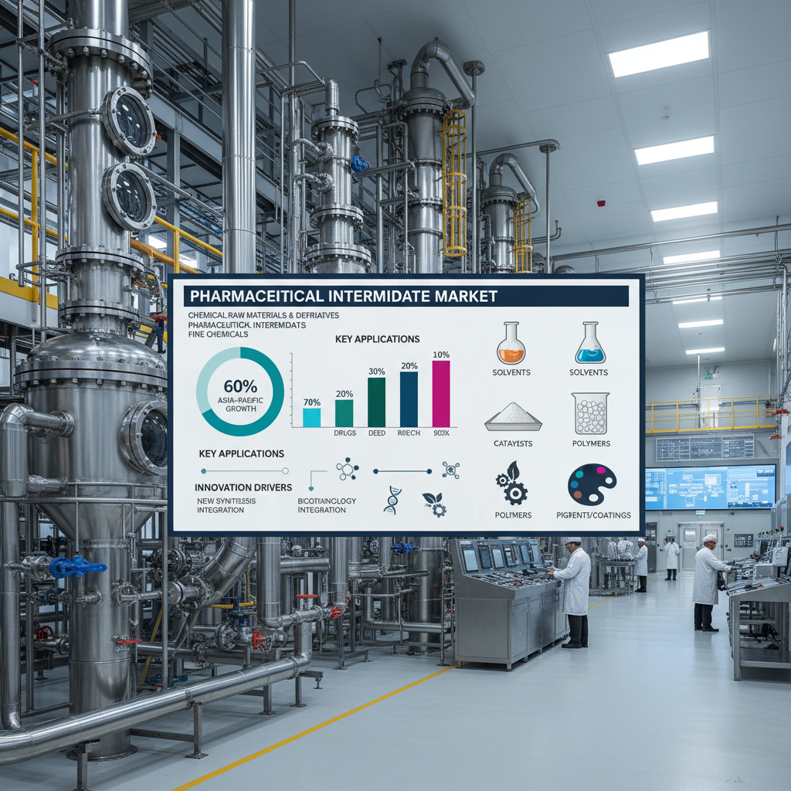The height and width of the screenshot is (791, 791).
Task: Toggle the node between the molecule and atom icons
Action: (375, 470)
